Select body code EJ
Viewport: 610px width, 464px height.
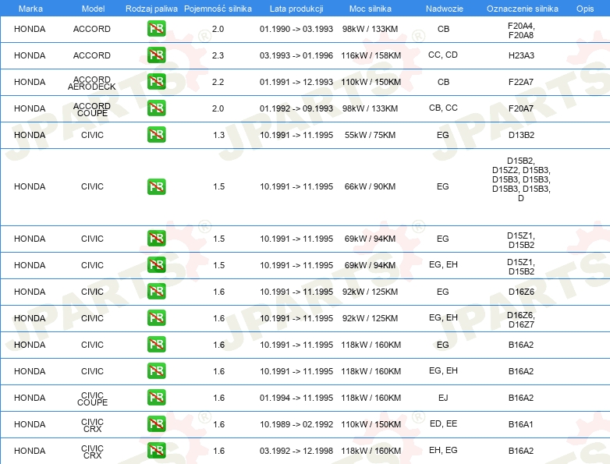pos(443,398)
